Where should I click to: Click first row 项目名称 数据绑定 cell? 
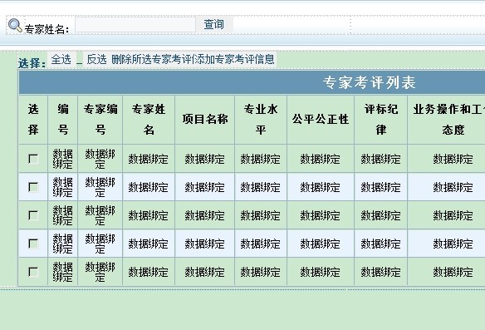[205, 159]
